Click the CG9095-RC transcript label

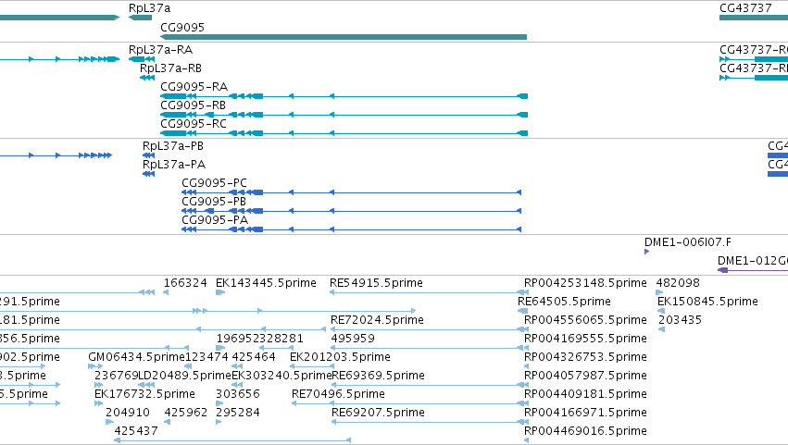point(194,124)
